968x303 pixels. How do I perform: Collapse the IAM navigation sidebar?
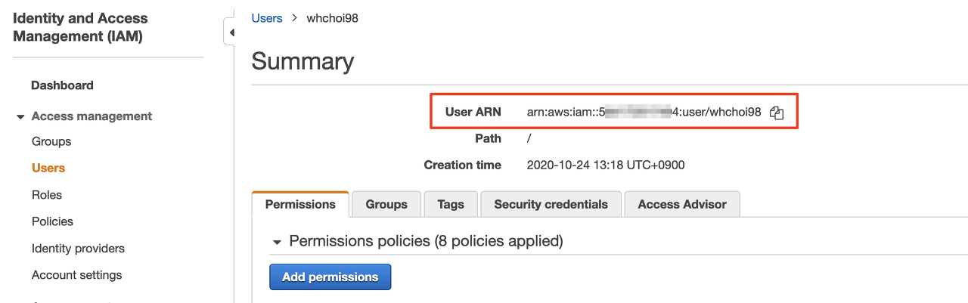click(x=231, y=32)
